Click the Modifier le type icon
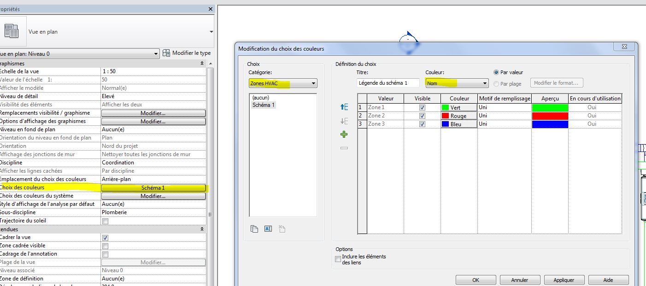The image size is (646, 286). click(167, 53)
